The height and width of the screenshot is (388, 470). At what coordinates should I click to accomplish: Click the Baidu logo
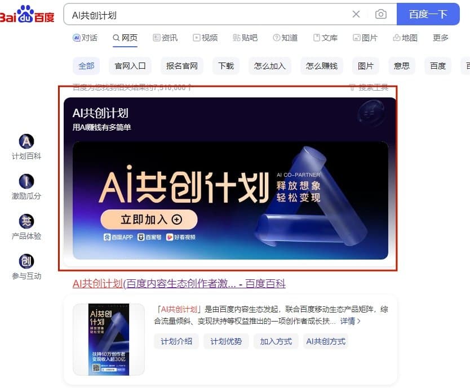pyautogui.click(x=27, y=15)
